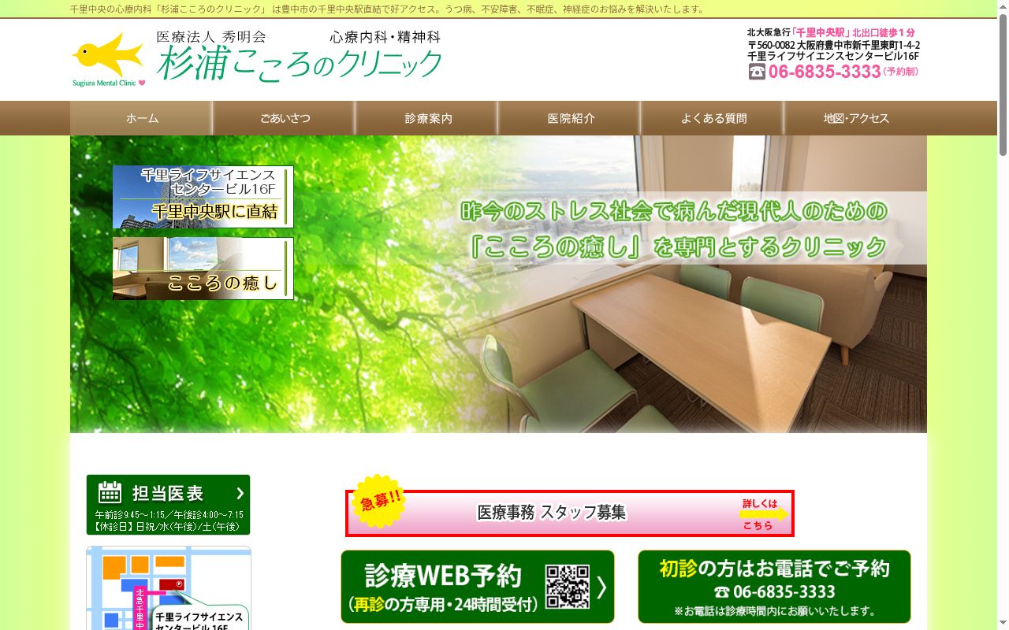This screenshot has width=1009, height=630.
Task: Click the chevron arrow on 担当医表
Action: (x=240, y=493)
